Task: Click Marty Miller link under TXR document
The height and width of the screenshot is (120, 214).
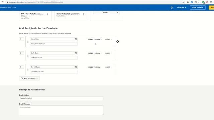Action: [x=25, y=18]
